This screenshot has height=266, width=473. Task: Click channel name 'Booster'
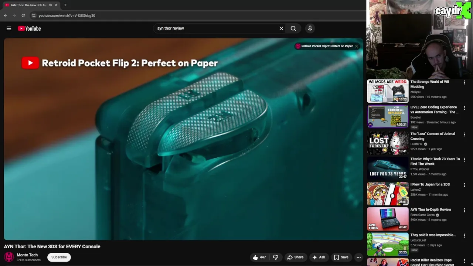416,117
